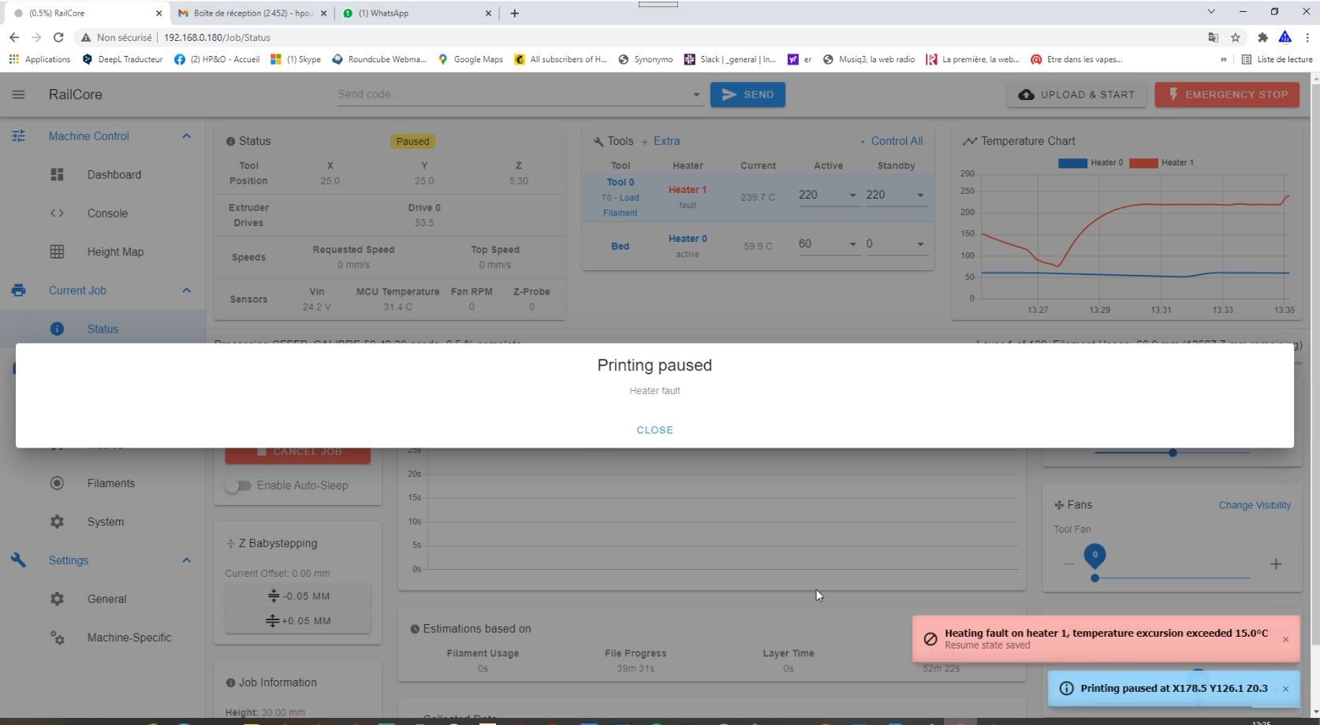Dismiss the Printing paused notification
This screenshot has width=1320, height=725.
[1285, 689]
